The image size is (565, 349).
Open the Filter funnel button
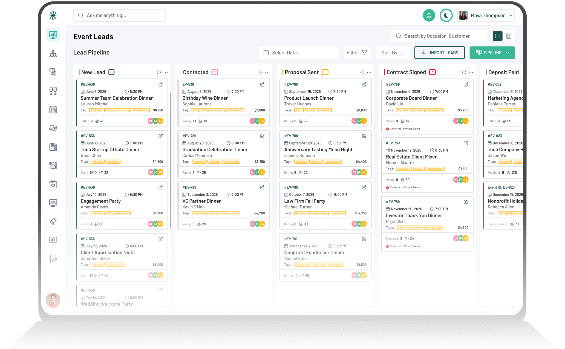click(x=357, y=53)
